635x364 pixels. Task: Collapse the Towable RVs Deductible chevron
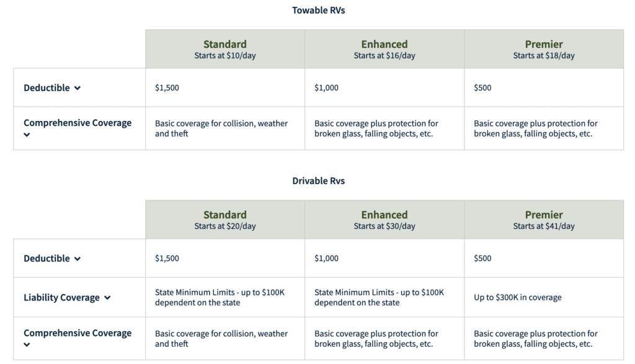(x=78, y=88)
